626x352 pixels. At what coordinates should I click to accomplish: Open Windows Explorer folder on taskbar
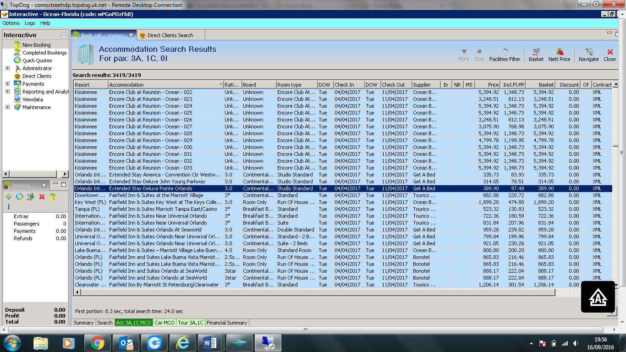coord(40,343)
